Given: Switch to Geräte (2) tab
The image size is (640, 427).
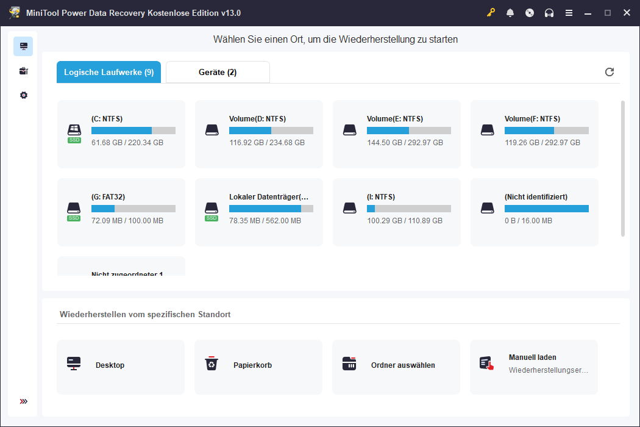Looking at the screenshot, I should [218, 73].
